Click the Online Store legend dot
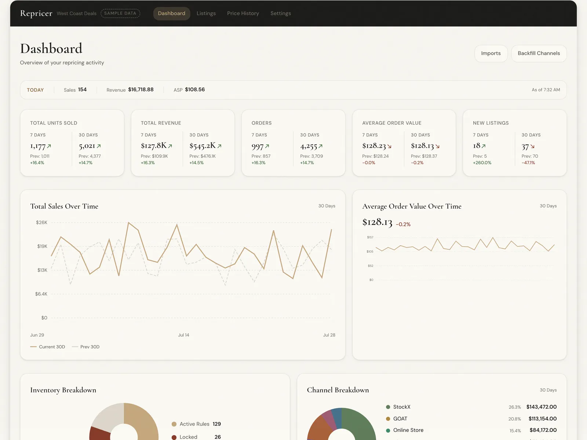The height and width of the screenshot is (440, 587). pyautogui.click(x=388, y=430)
